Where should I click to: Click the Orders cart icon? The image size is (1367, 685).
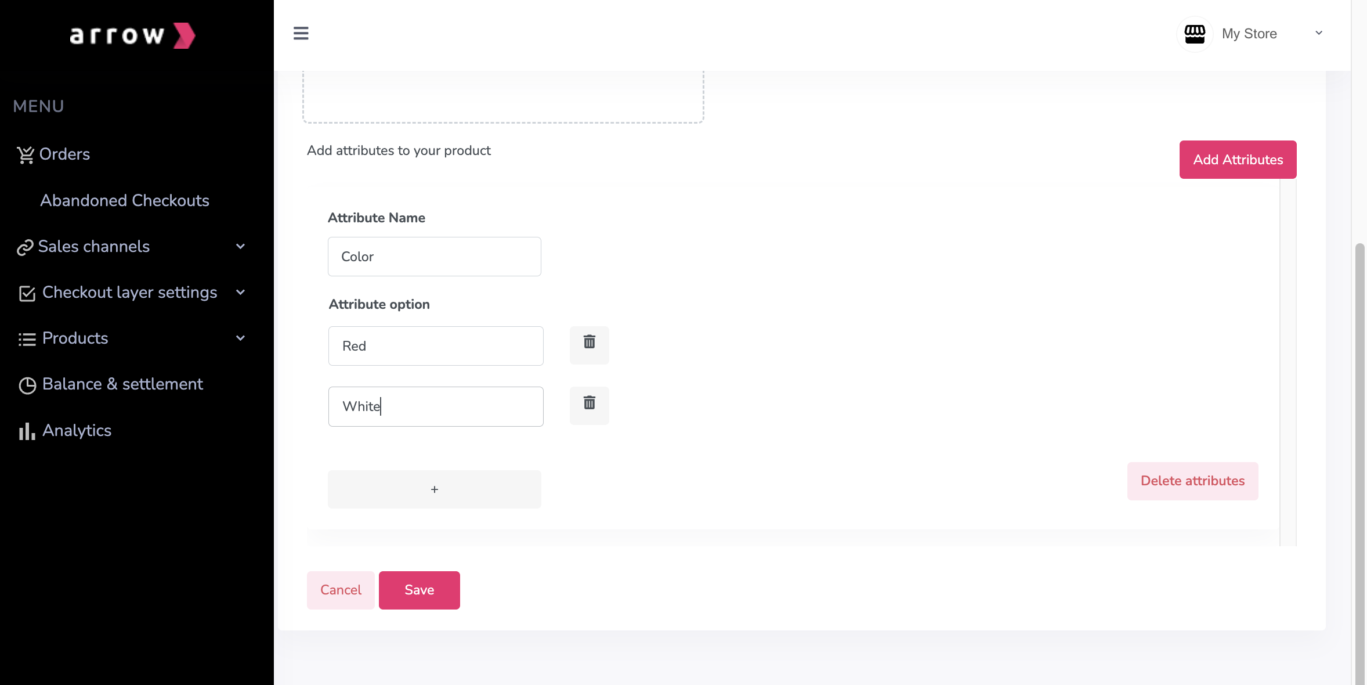pos(26,154)
